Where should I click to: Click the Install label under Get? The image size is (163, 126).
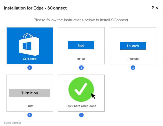tap(81, 59)
